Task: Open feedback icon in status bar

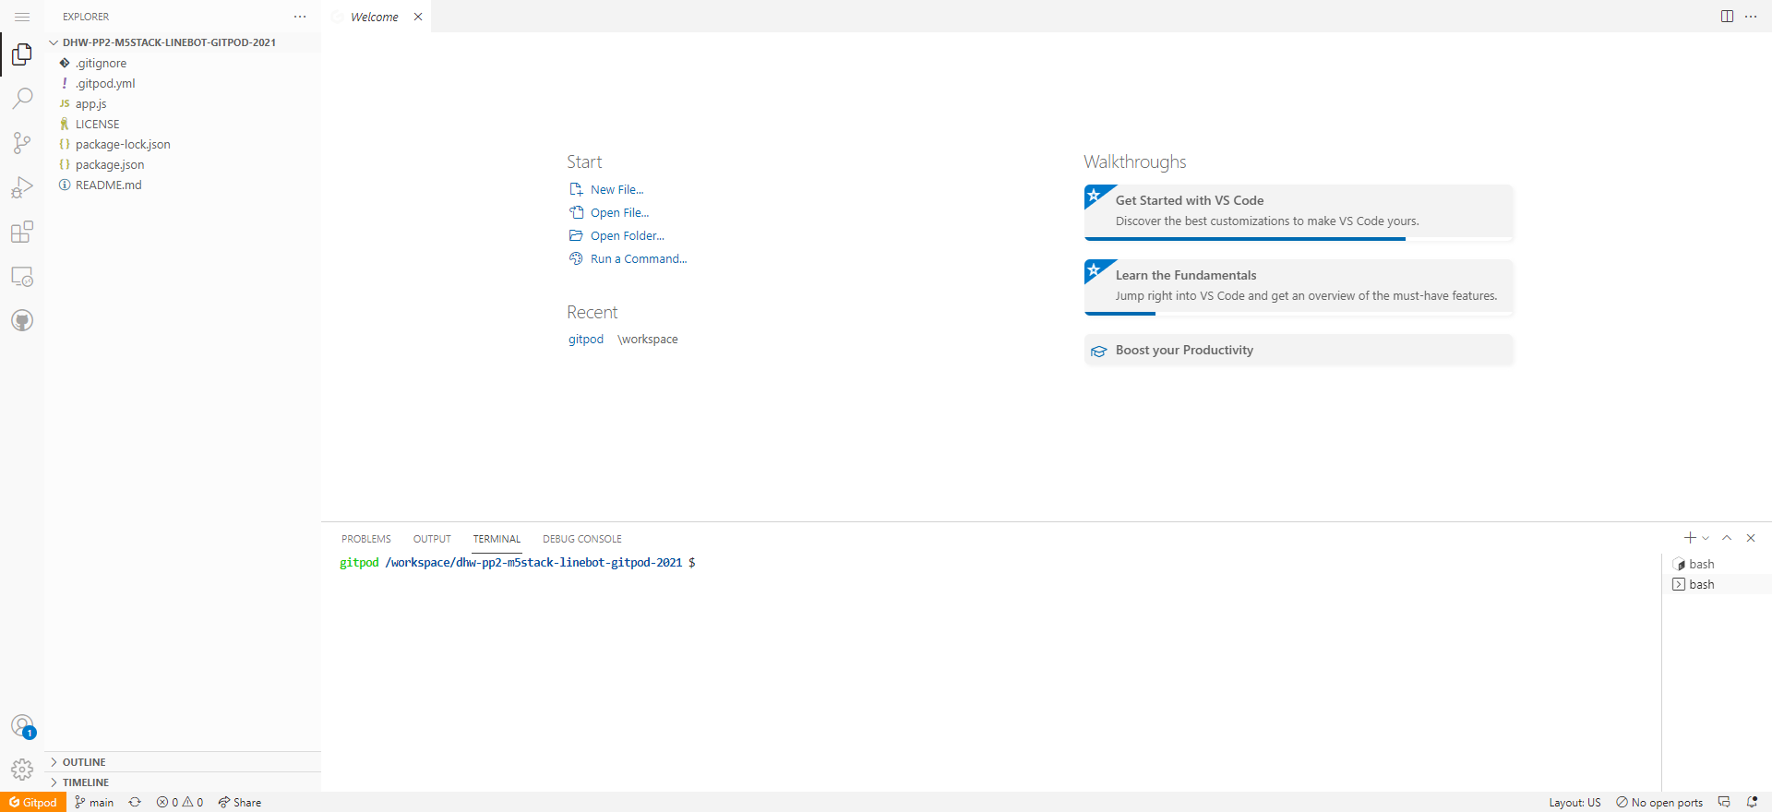Action: (x=1724, y=802)
